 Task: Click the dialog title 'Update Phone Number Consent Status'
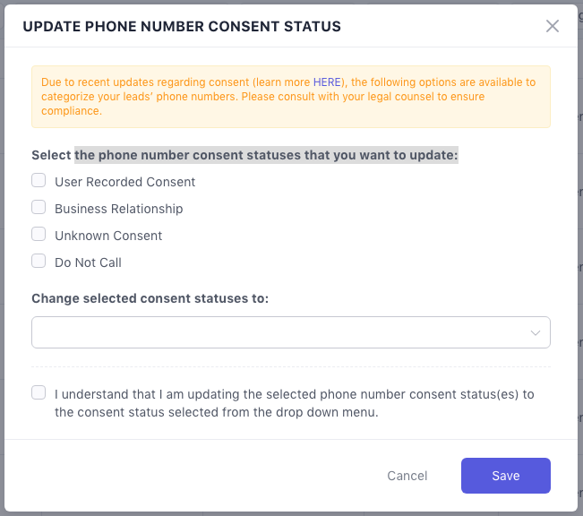(x=182, y=27)
